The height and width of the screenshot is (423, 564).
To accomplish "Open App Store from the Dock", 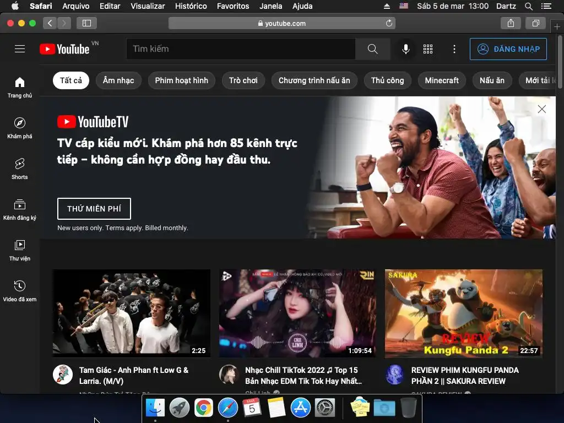I will (301, 408).
